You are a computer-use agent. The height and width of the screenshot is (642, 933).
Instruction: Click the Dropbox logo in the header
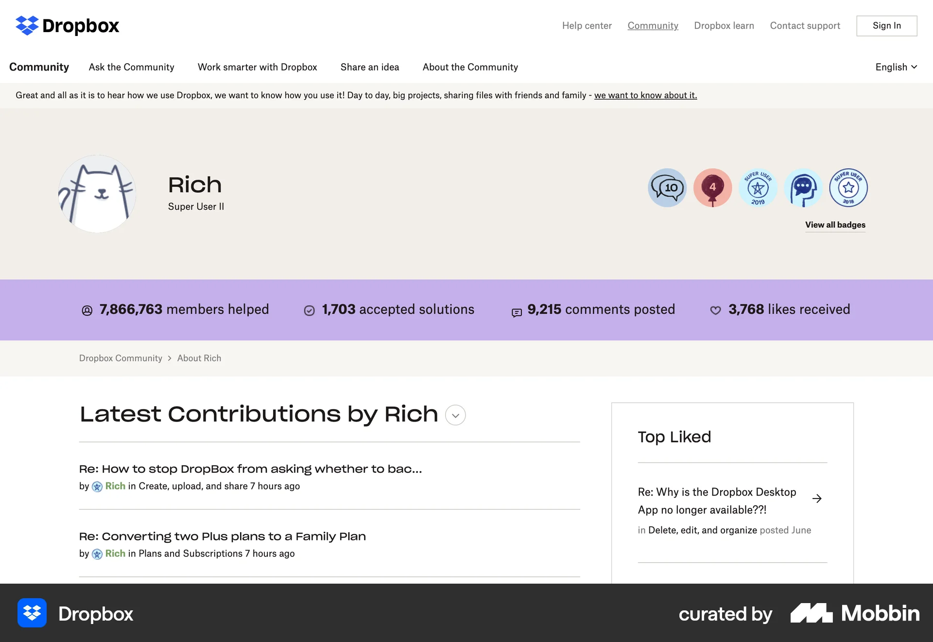click(67, 26)
